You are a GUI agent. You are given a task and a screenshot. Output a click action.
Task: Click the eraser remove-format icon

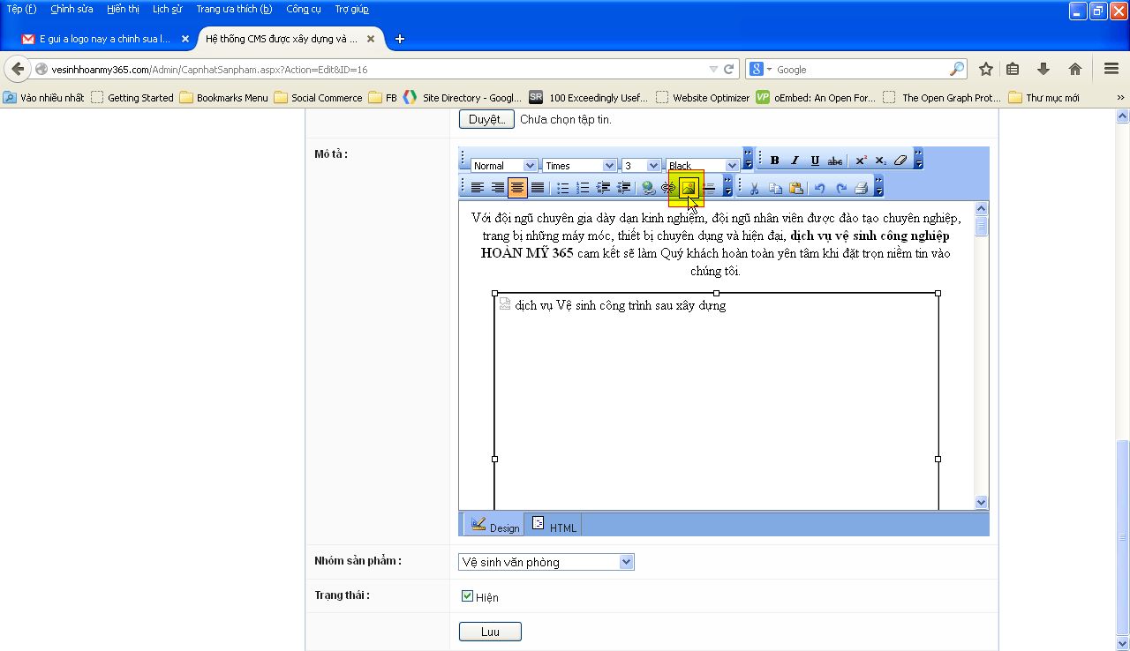pyautogui.click(x=900, y=161)
